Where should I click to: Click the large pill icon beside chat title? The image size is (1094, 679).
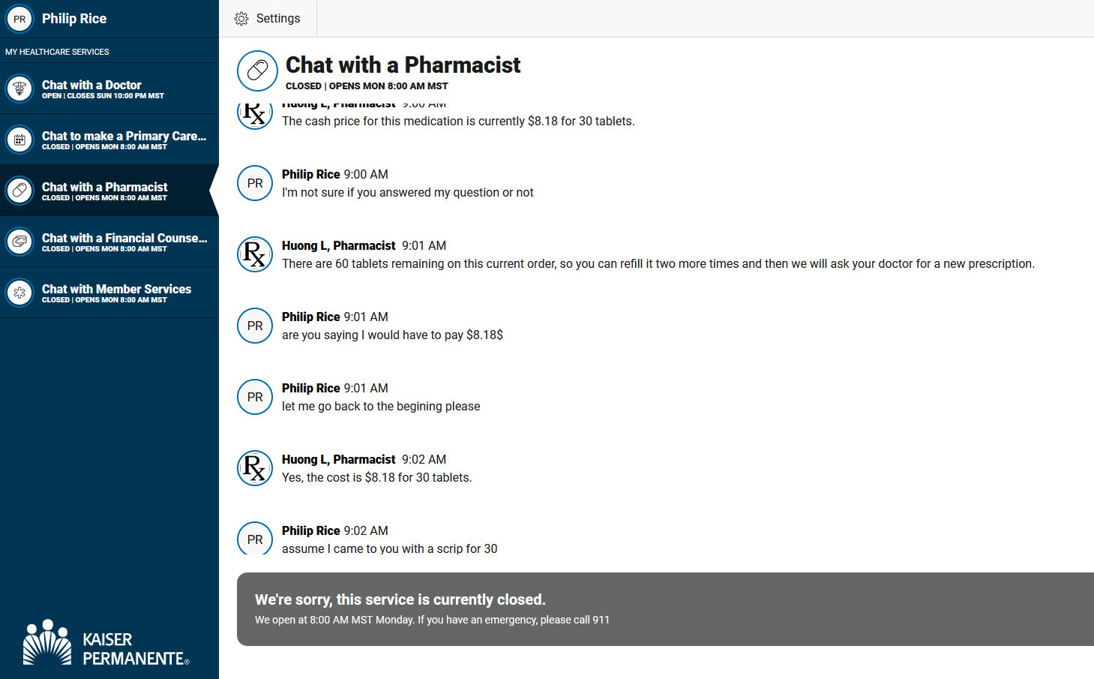(x=257, y=71)
